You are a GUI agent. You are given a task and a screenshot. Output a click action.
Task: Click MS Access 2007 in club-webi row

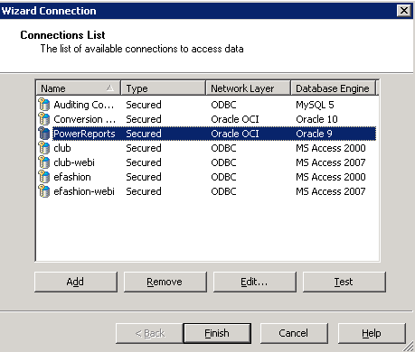point(331,162)
